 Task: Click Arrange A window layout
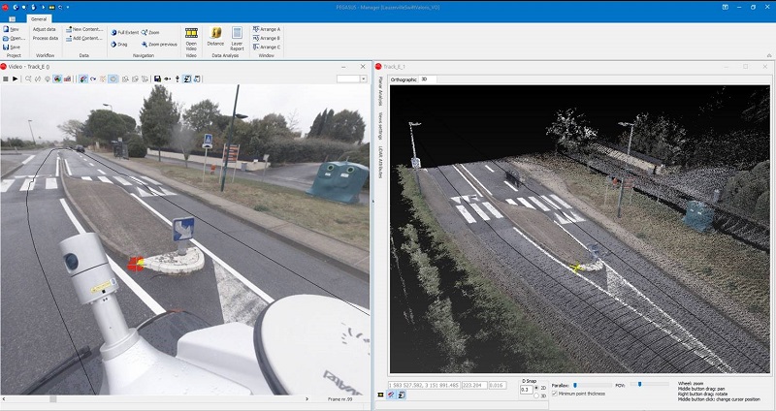tap(267, 29)
